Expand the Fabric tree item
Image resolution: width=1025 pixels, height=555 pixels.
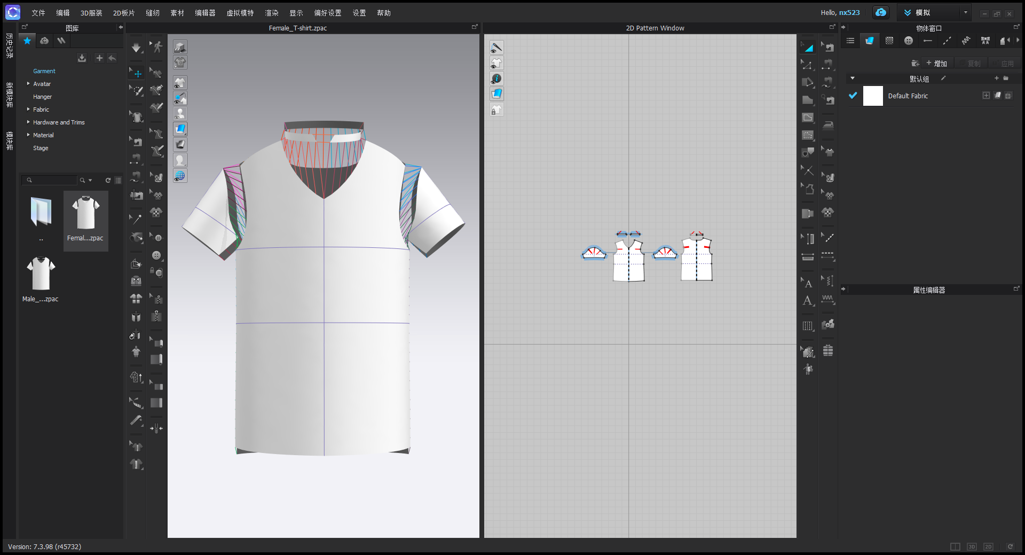click(28, 109)
